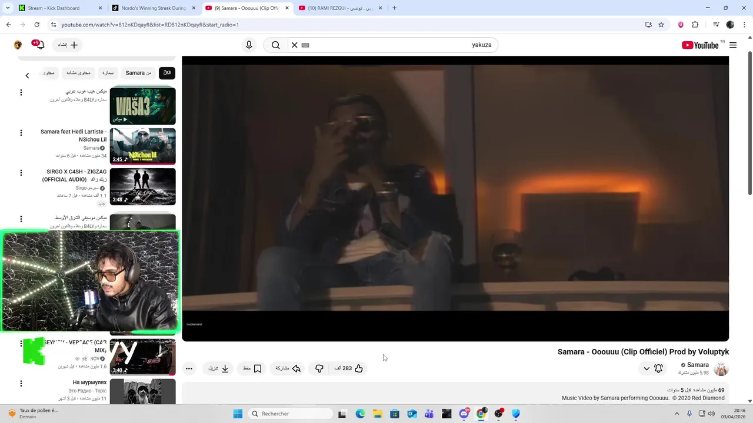The width and height of the screenshot is (753, 423).
Task: Open the on-screen keyboard icon in search
Action: [305, 45]
